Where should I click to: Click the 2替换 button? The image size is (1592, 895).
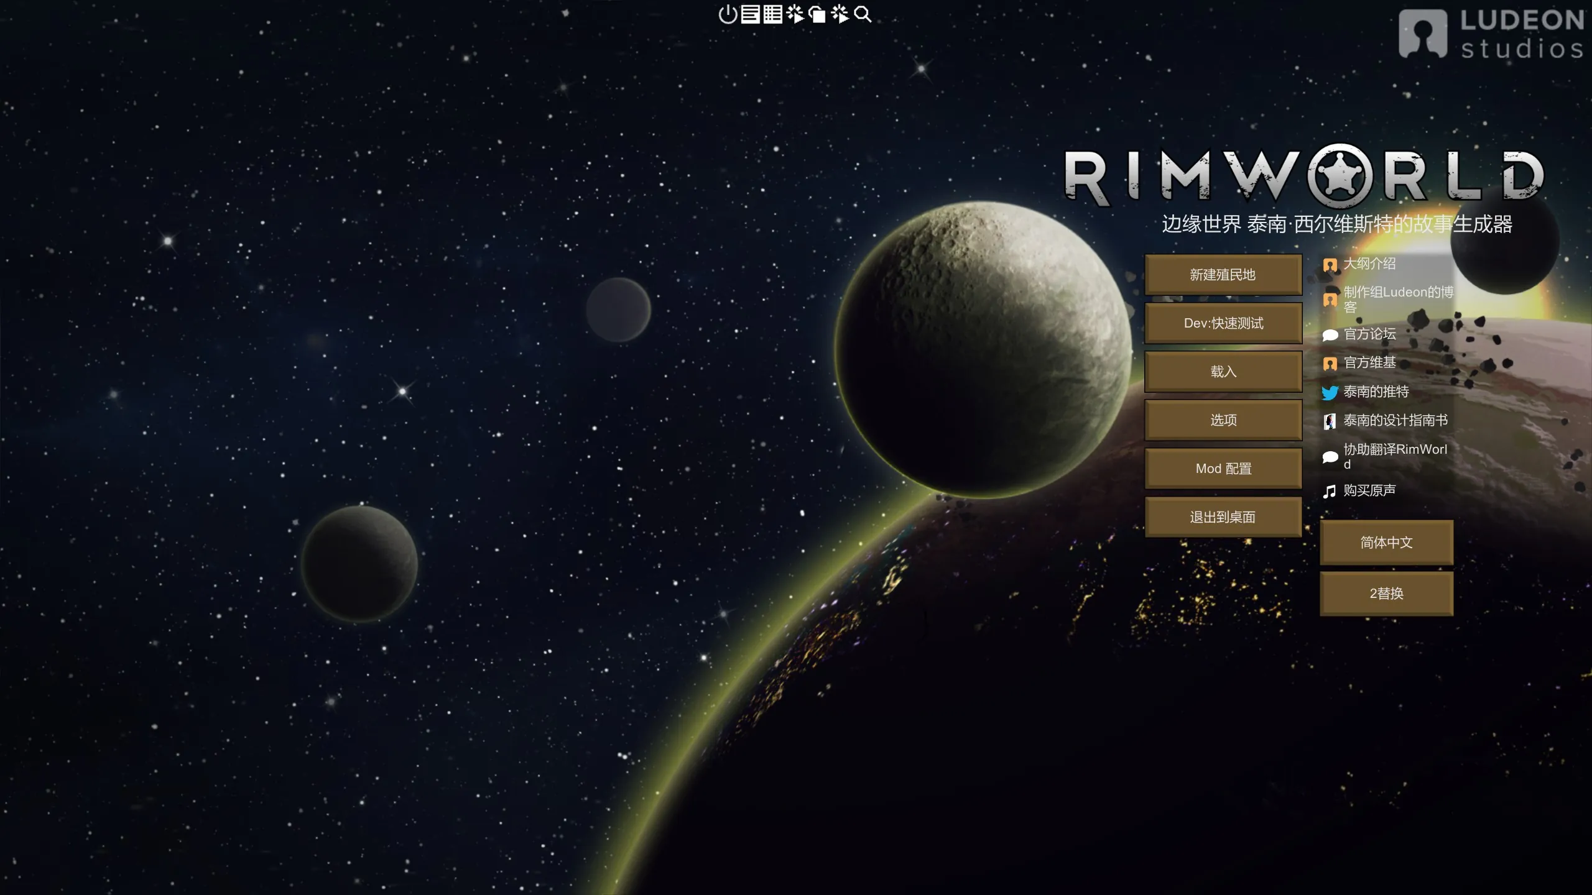(x=1386, y=594)
